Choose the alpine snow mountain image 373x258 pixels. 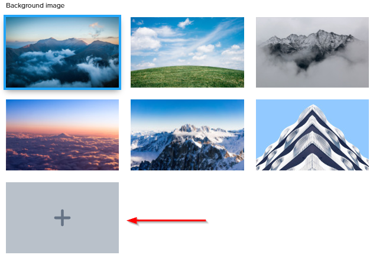[x=187, y=135]
